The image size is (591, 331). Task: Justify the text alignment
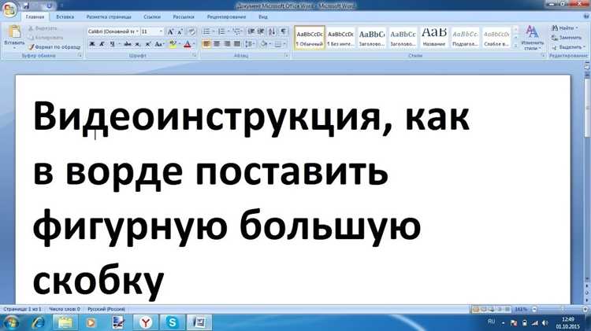coord(237,44)
